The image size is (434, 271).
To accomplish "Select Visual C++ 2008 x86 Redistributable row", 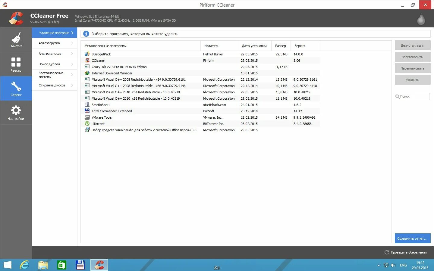I will click(200, 86).
